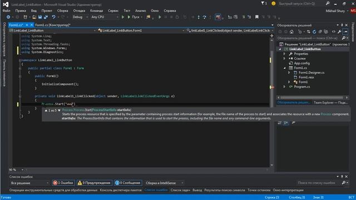Sync with active document in Solution Explorer
Image resolution: width=356 pixels, height=200 pixels.
point(308,32)
